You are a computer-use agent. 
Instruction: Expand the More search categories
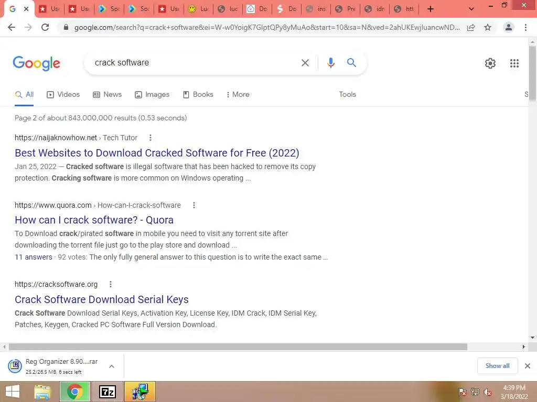[x=238, y=95]
